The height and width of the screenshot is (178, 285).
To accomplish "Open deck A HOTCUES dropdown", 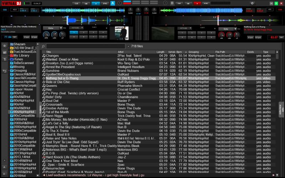I will pyautogui.click(x=76, y=28).
